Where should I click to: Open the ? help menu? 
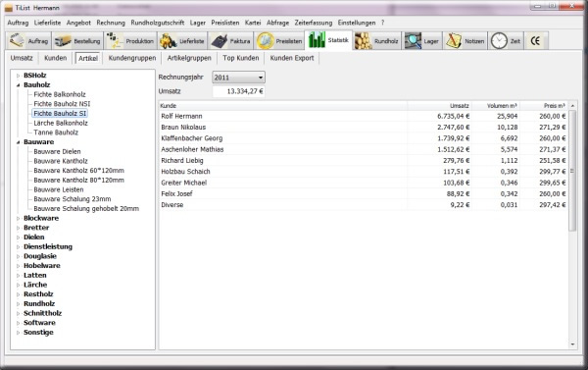coord(382,23)
